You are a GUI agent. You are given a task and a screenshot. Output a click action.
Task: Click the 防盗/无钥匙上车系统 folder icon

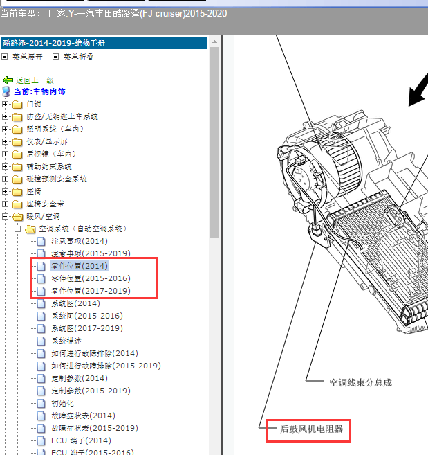[17, 116]
